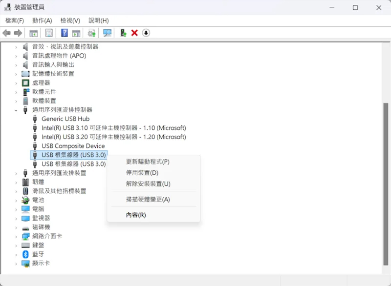
Task: Click the scan hardware changes monitor icon
Action: (107, 33)
